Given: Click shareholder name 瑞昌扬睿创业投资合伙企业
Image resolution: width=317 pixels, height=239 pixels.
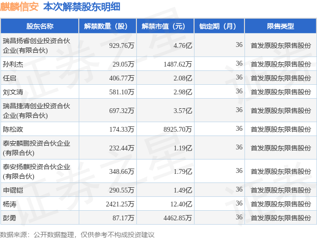Looking at the screenshot, I should [37, 46].
